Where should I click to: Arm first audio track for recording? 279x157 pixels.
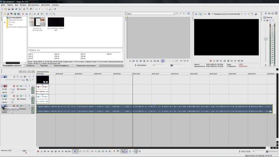(x=14, y=86)
